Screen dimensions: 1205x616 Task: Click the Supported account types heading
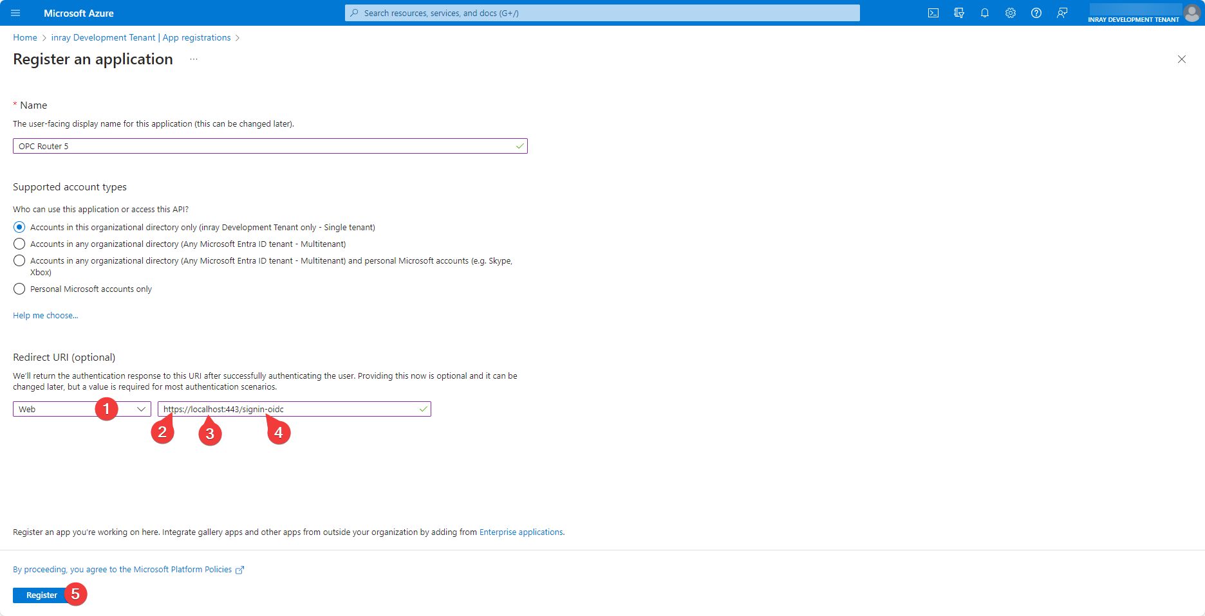[70, 187]
